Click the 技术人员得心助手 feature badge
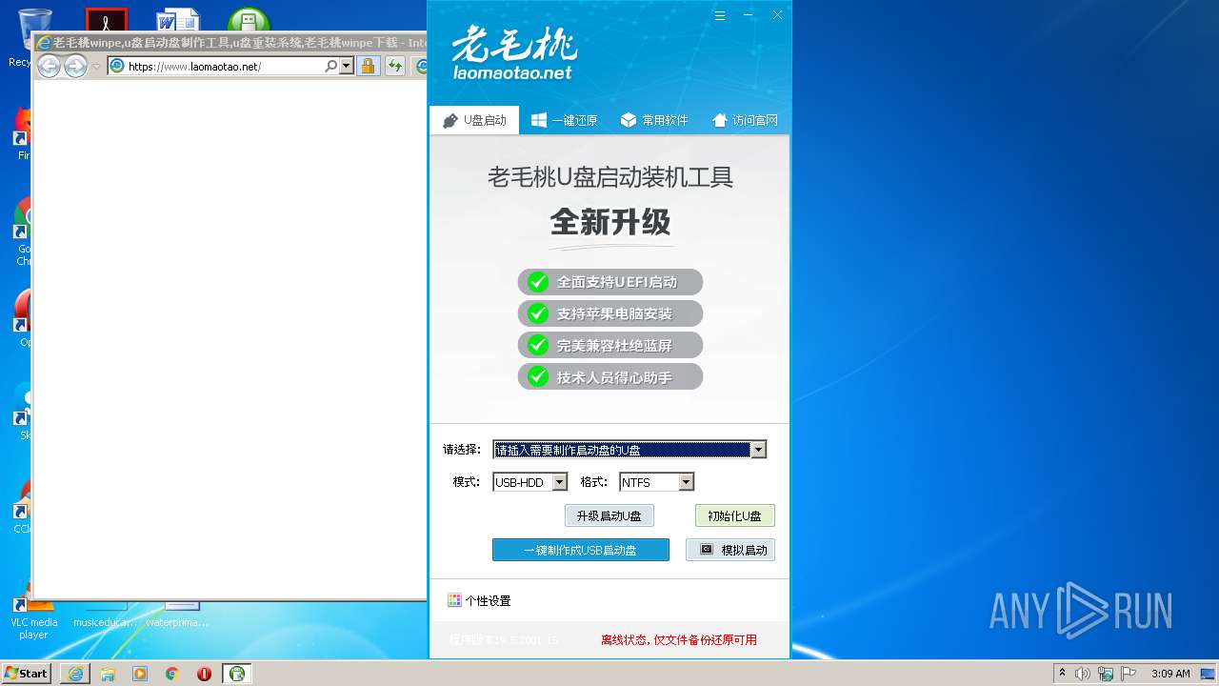Screen dimensions: 1219x686 [609, 376]
